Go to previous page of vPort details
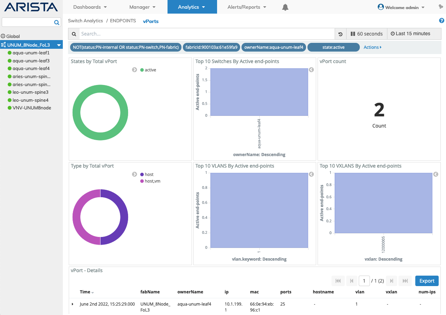Screen dimensions: 446x315 point(351,281)
